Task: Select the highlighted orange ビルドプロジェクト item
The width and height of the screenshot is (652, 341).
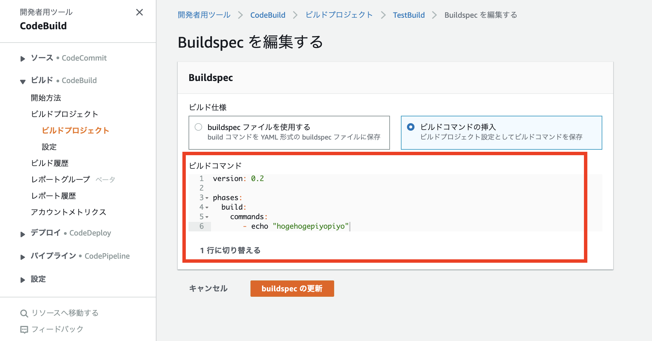Action: [76, 130]
